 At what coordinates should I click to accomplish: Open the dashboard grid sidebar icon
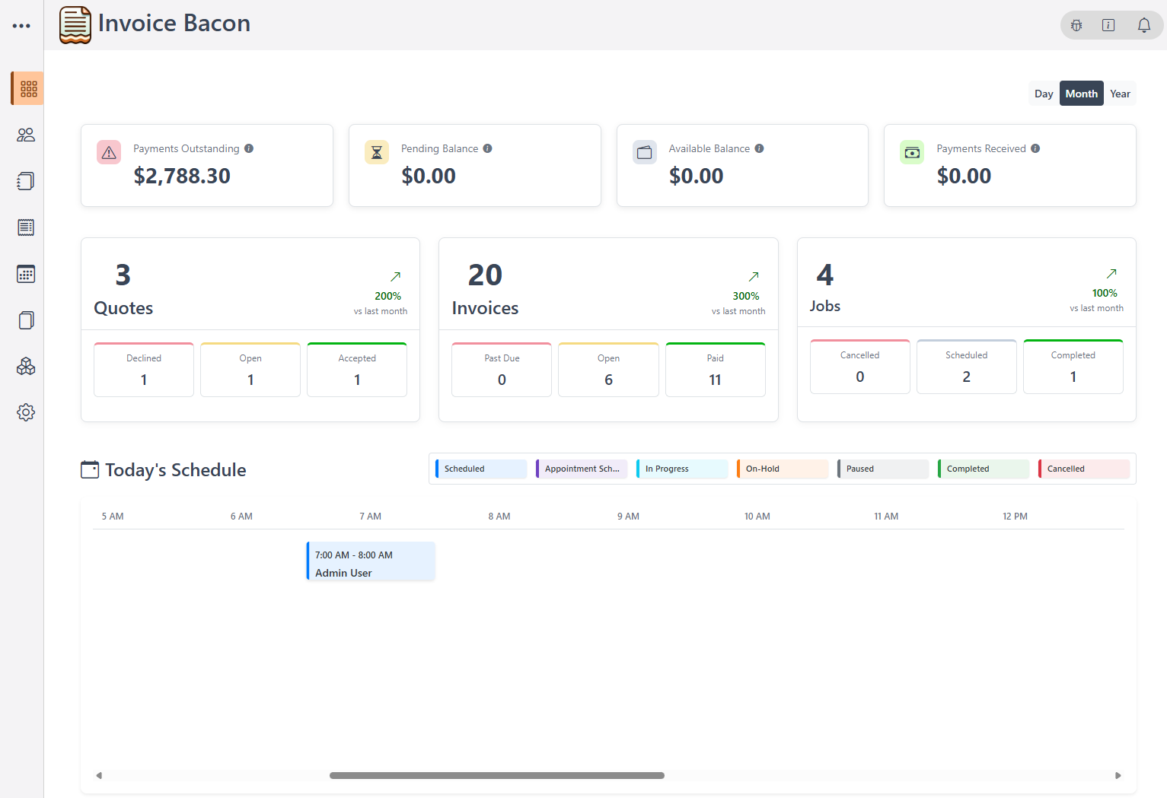point(28,89)
